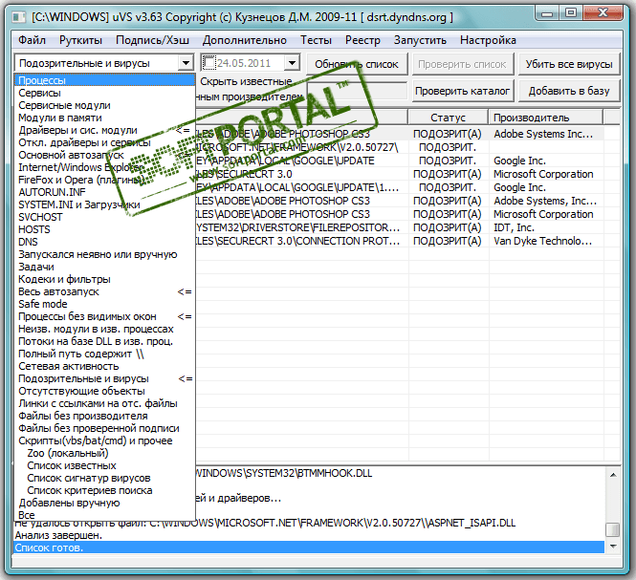The width and height of the screenshot is (636, 580).
Task: Pick SVCHOST in the dropdown list
Action: pyautogui.click(x=104, y=217)
